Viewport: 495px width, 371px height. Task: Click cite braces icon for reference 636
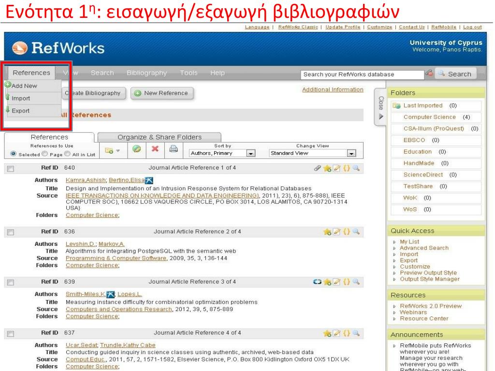pyautogui.click(x=347, y=232)
